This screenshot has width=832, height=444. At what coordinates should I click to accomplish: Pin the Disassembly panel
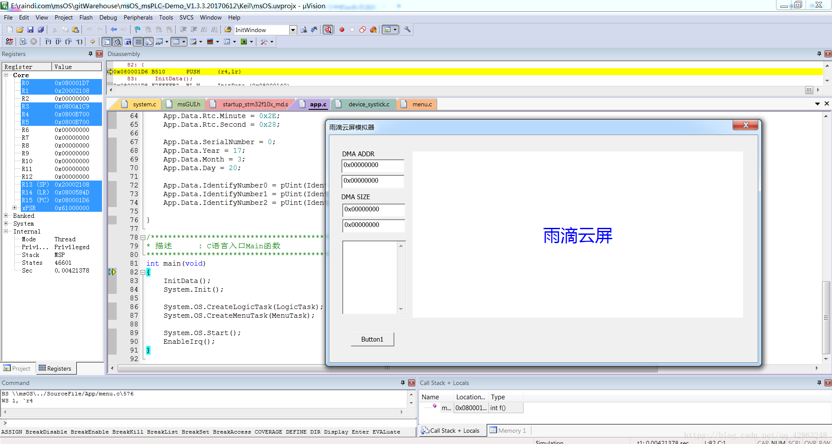819,54
